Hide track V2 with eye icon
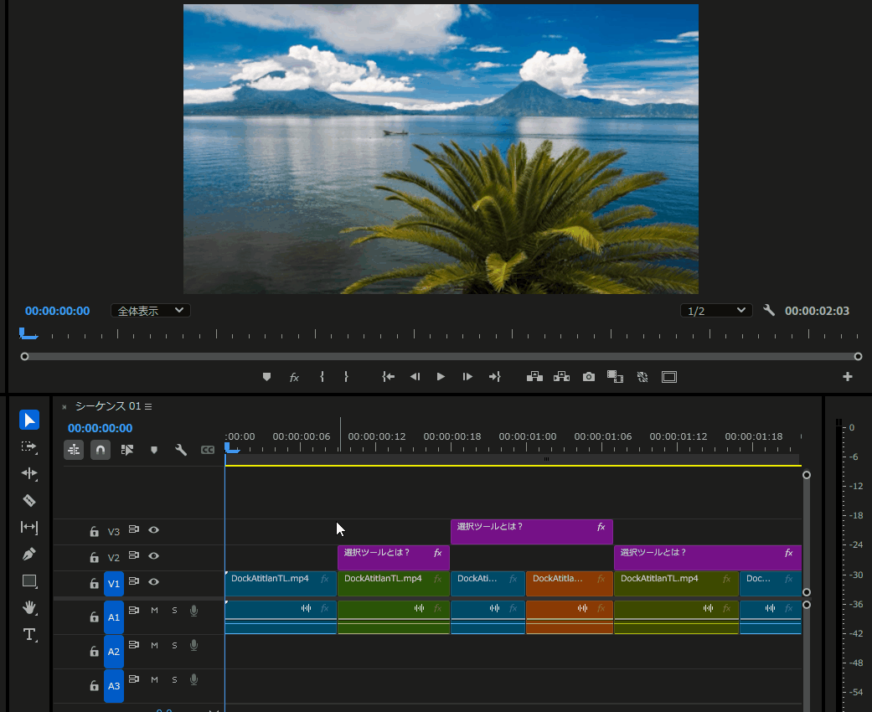The height and width of the screenshot is (712, 872). [153, 555]
